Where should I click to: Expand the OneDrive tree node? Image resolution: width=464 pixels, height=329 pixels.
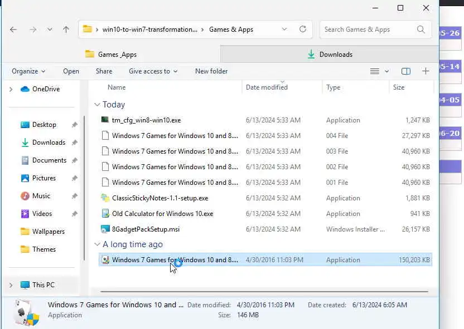point(11,89)
